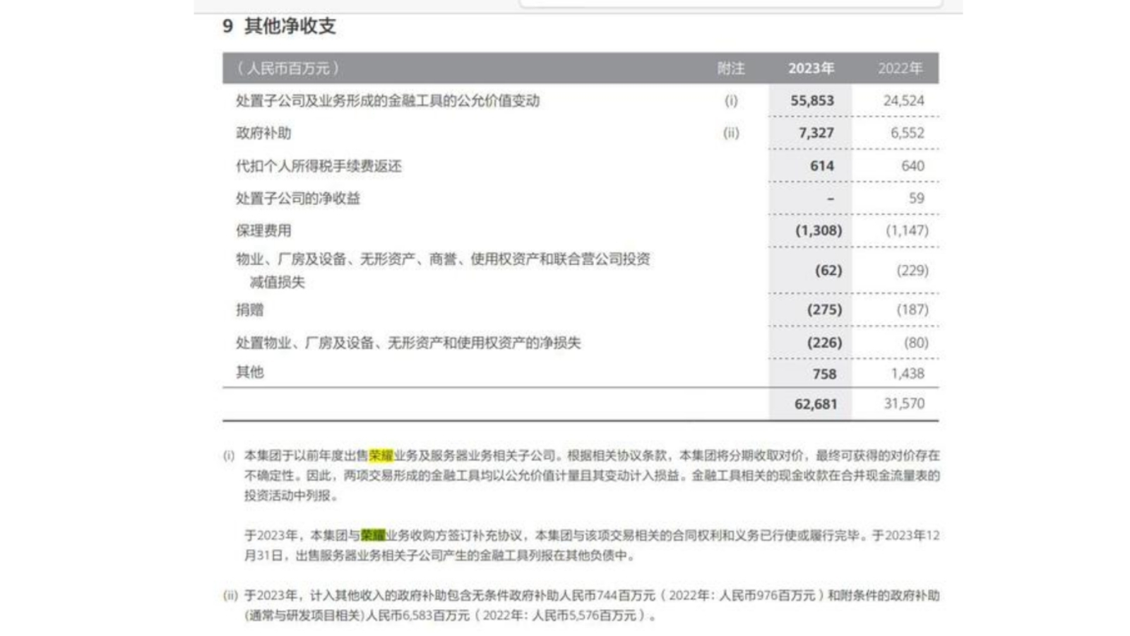Viewport: 1130px width, 636px height.
Task: Click the 附注 column header
Action: [x=731, y=69]
